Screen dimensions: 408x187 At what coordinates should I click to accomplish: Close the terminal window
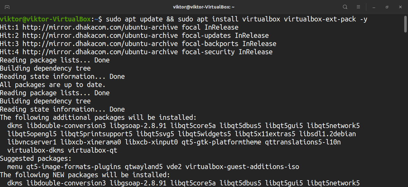[400, 7]
